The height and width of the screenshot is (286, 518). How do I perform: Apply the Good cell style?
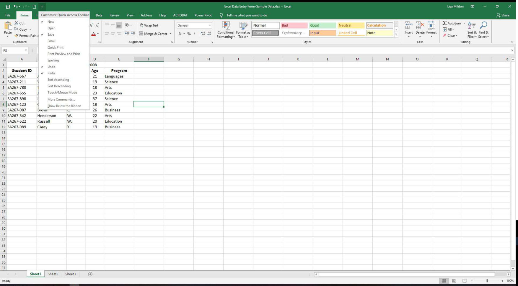[322, 25]
